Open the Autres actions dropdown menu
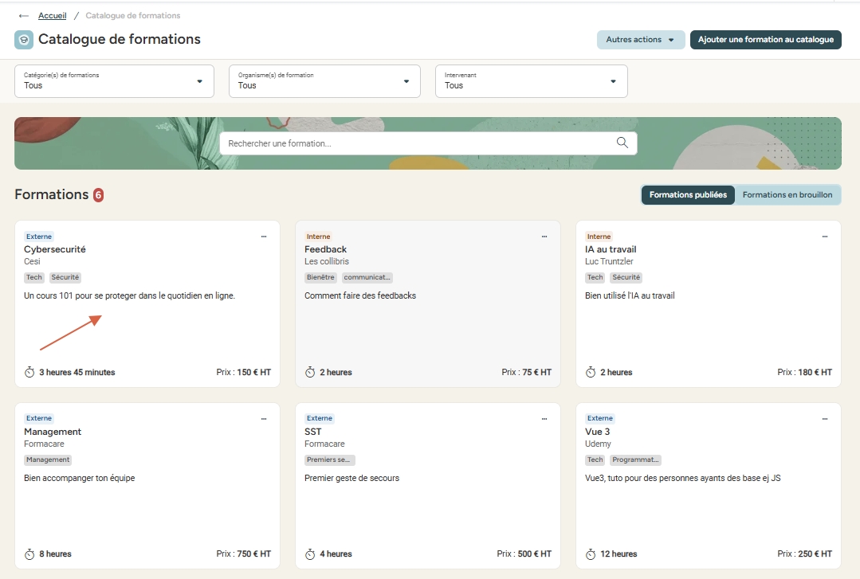 tap(640, 40)
